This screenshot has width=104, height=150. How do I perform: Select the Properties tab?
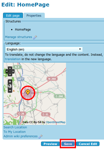[x=34, y=15]
